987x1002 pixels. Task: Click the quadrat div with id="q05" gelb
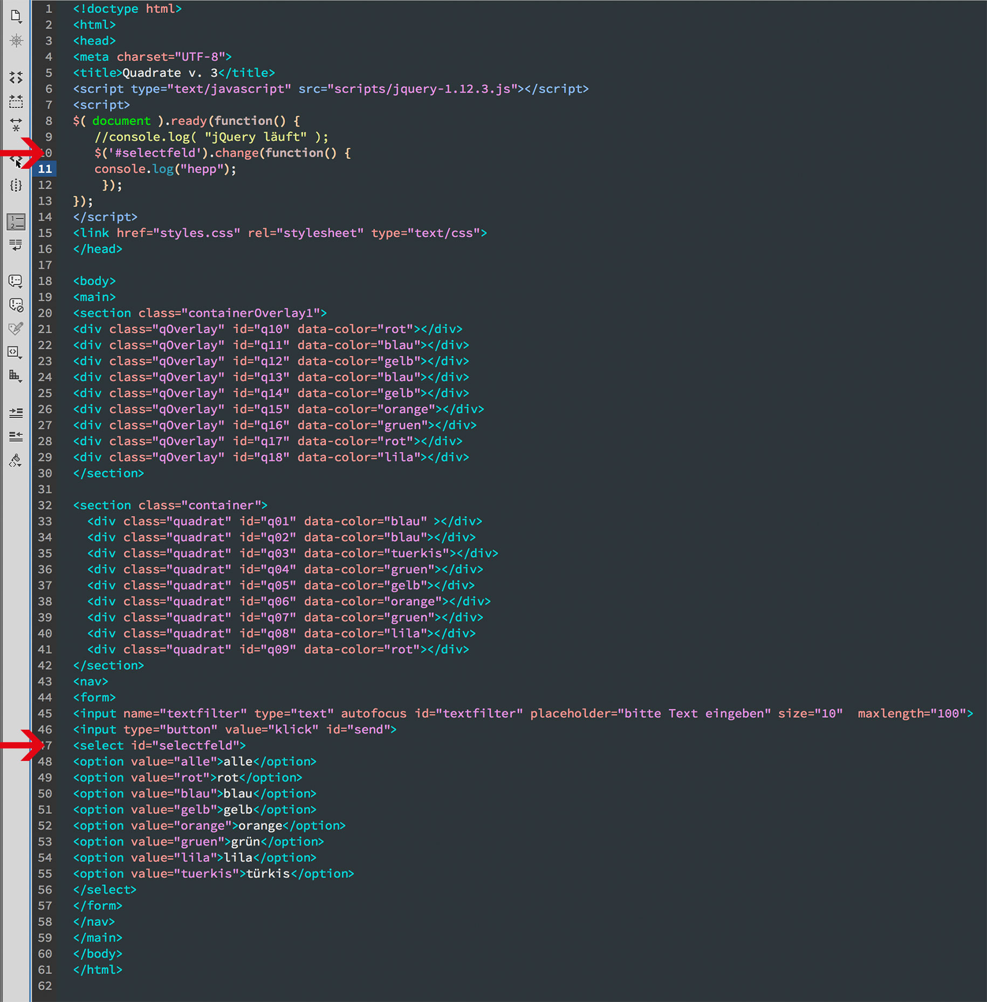point(281,586)
